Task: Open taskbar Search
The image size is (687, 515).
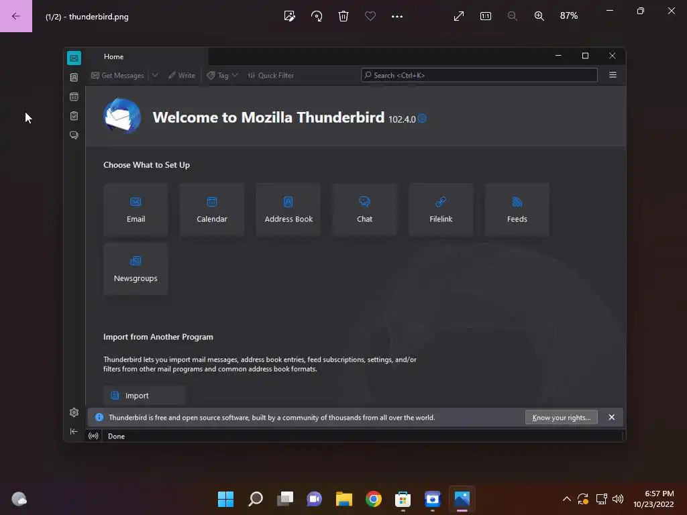Action: [256, 499]
